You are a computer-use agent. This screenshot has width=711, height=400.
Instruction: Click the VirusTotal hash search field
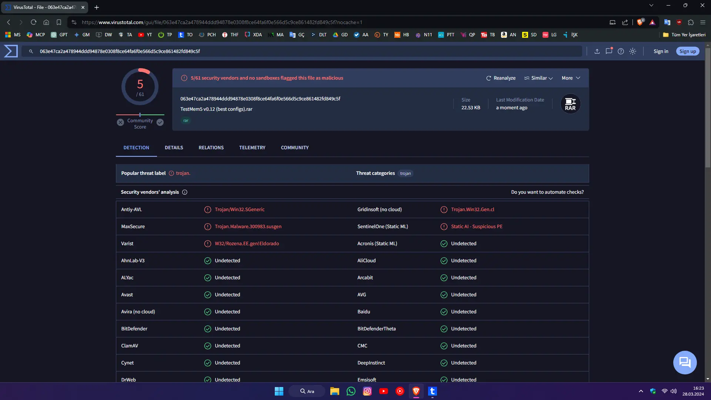(302, 51)
